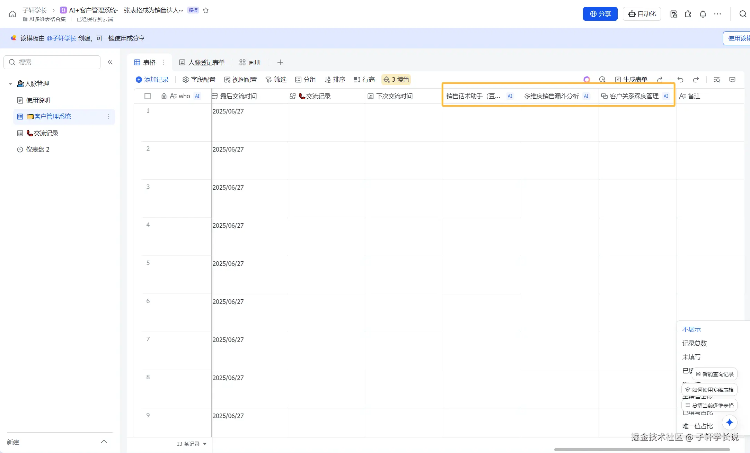Screen dimensions: 750x453
Task: Star this template as favorite
Action: [205, 10]
